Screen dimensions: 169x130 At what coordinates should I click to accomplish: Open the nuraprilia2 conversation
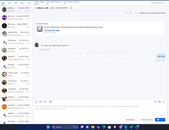click(16, 90)
